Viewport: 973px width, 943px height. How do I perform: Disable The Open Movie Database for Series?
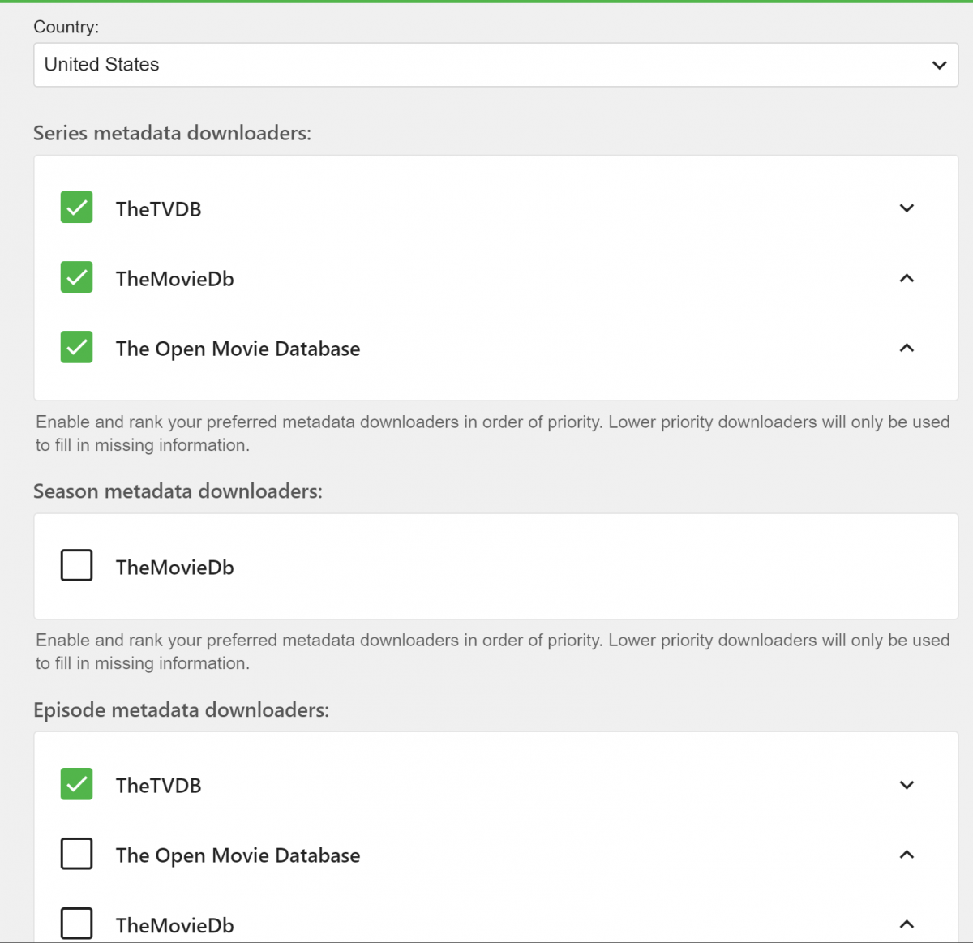(x=77, y=347)
